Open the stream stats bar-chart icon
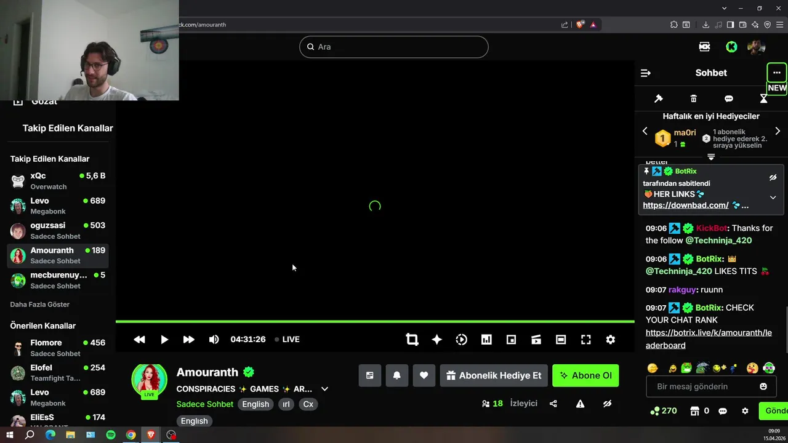The width and height of the screenshot is (788, 443). pos(486,340)
